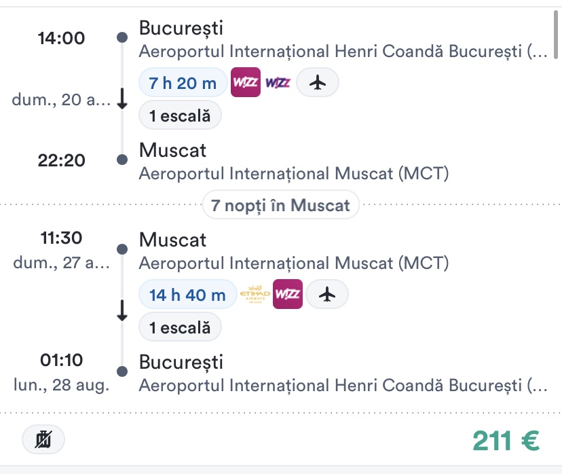This screenshot has width=562, height=474.
Task: Click the down arrow on the return timeline
Action: [122, 312]
